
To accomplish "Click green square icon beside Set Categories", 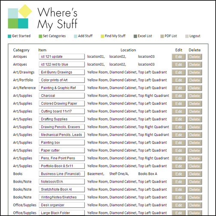I will click(x=40, y=36).
